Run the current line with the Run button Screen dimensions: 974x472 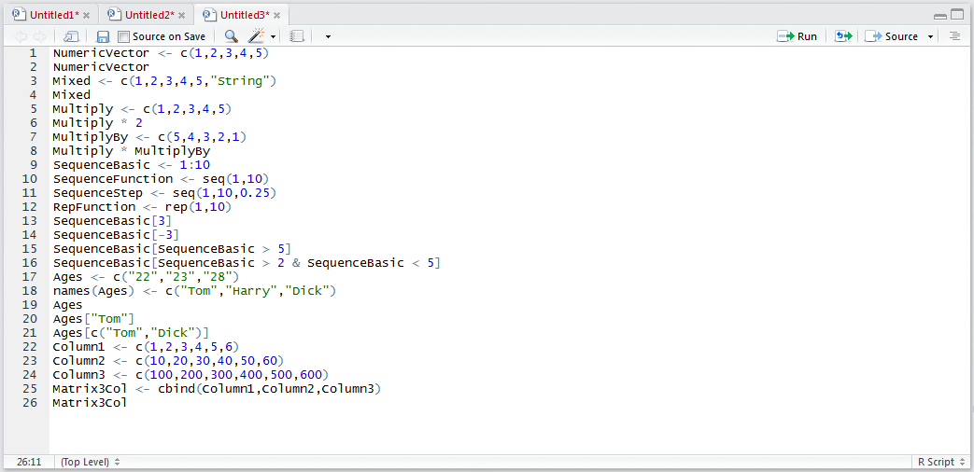pyautogui.click(x=797, y=36)
